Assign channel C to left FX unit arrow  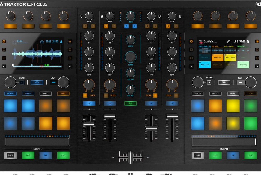85,26
